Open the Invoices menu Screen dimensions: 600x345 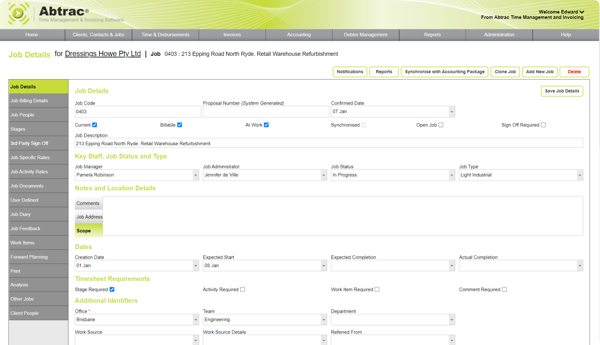point(232,35)
